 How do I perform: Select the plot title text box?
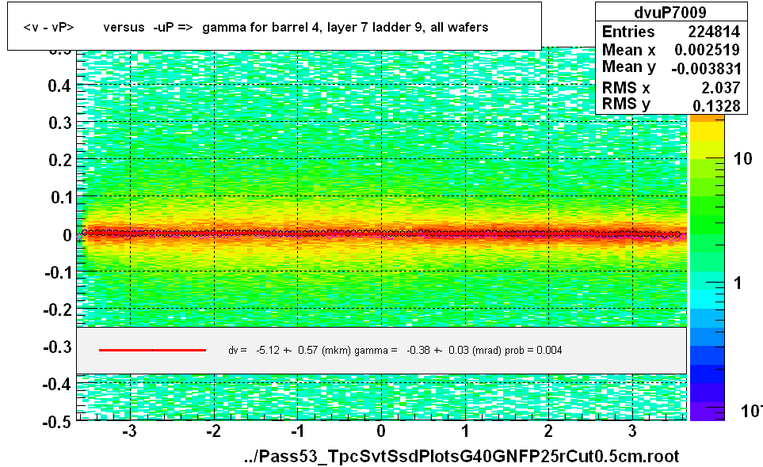[x=274, y=26]
